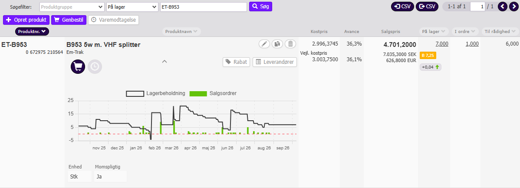Click the orange B 7,25 badge

tap(428, 56)
